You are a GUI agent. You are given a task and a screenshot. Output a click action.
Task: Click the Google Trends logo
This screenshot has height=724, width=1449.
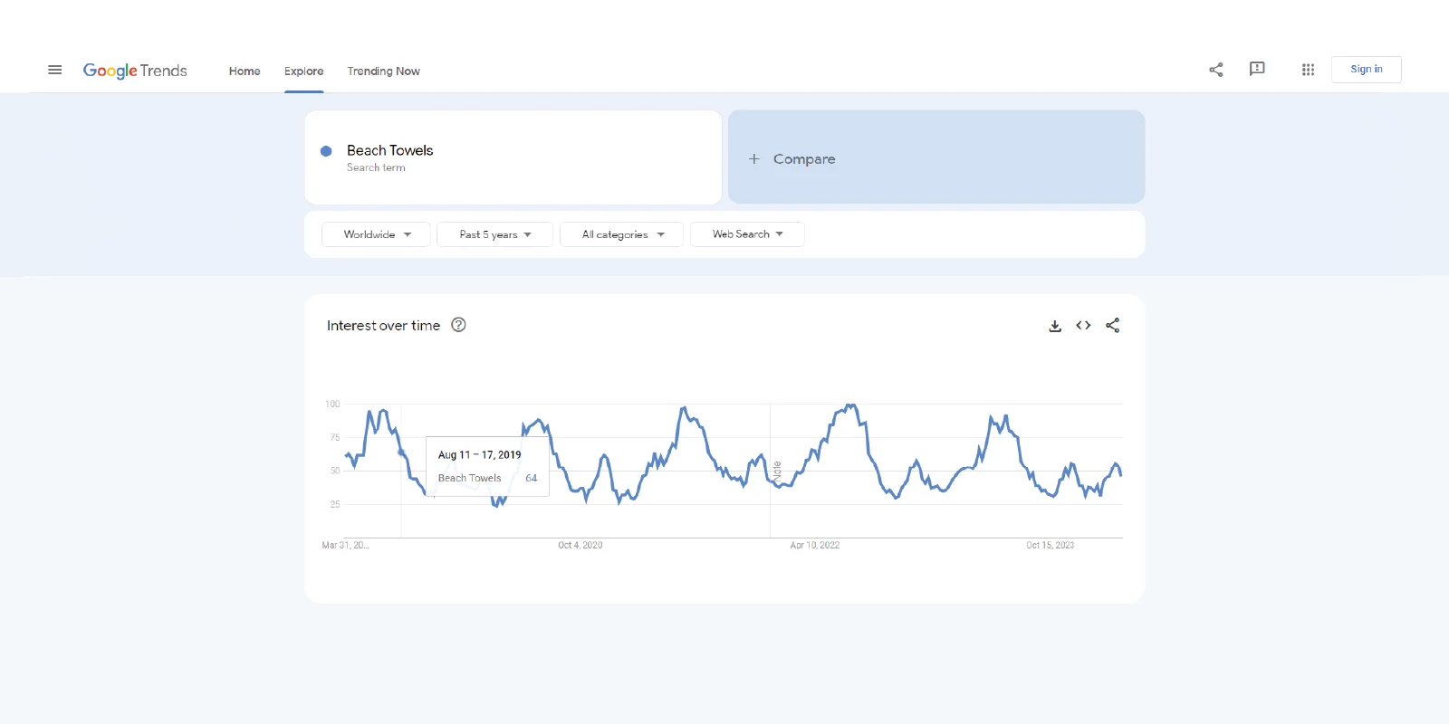[x=135, y=71]
